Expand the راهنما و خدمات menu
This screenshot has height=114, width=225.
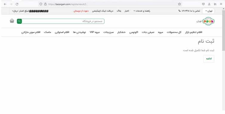coord(142,11)
